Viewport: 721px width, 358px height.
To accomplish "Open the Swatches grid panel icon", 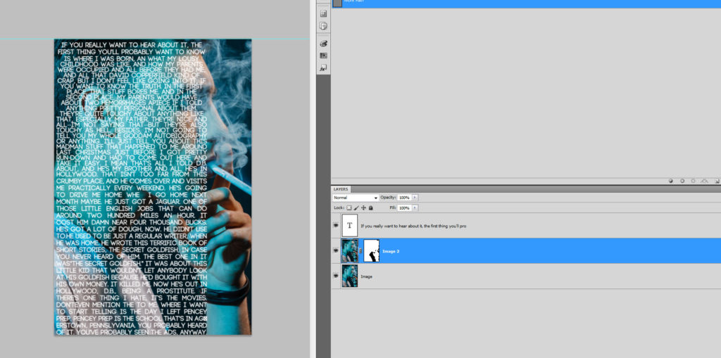I will 323,56.
